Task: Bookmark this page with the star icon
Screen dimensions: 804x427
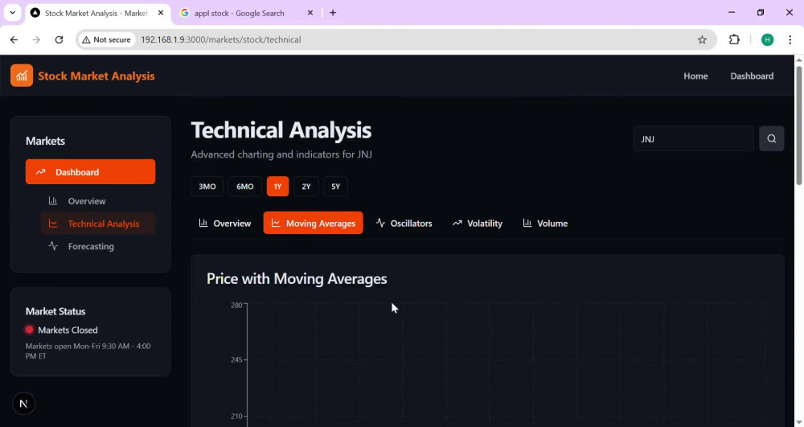Action: pyautogui.click(x=702, y=39)
